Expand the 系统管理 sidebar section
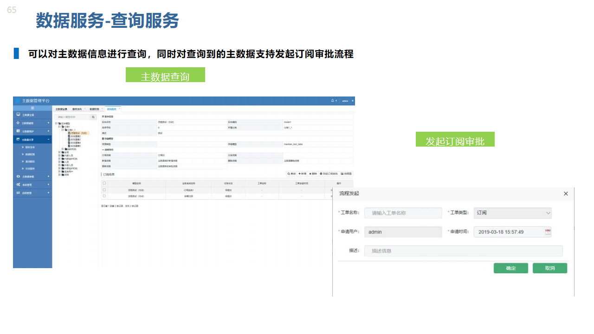The image size is (594, 334). (x=48, y=184)
